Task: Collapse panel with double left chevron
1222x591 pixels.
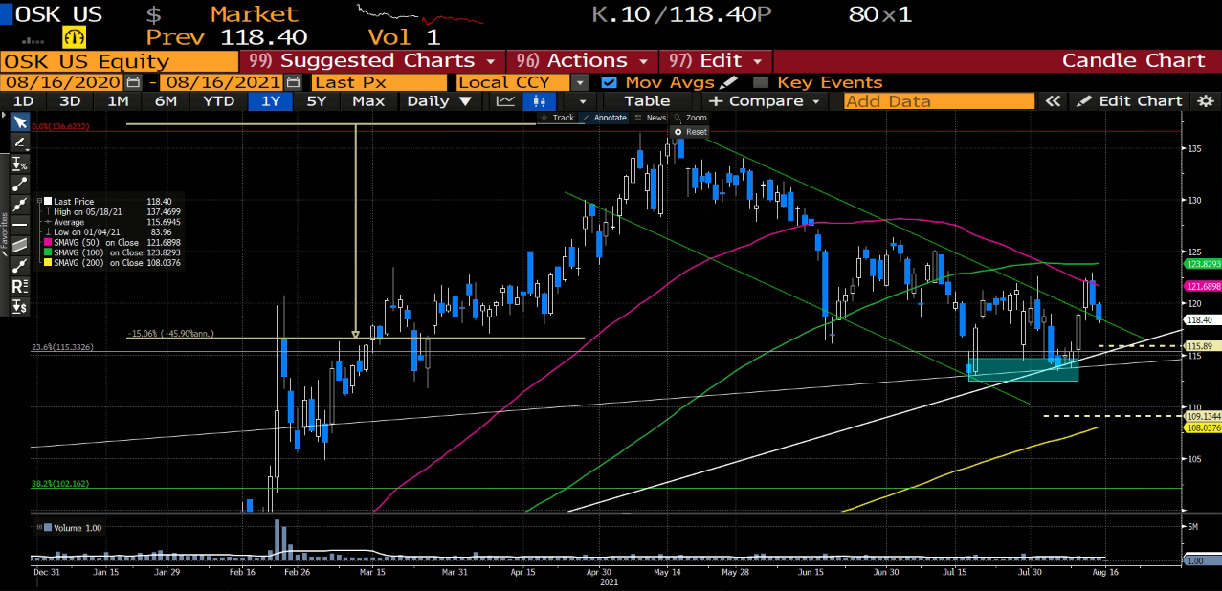Action: (x=1053, y=101)
